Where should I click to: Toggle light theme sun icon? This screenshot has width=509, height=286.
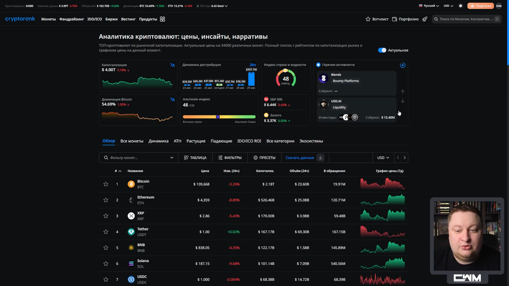tap(461, 6)
